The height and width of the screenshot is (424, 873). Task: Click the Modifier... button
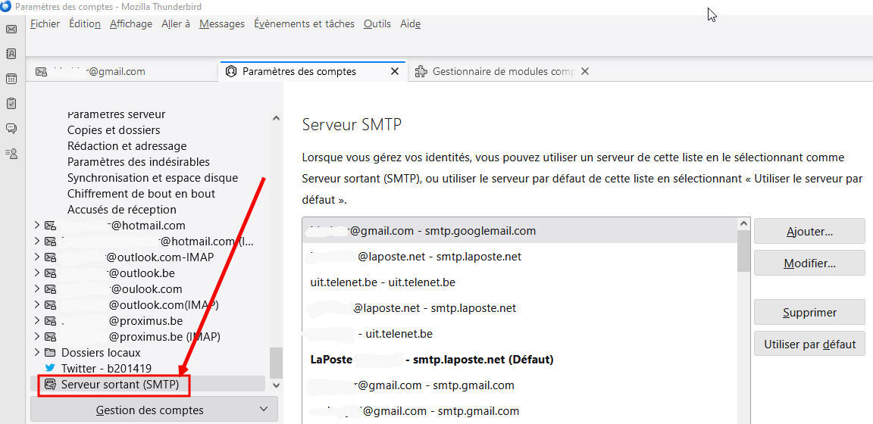(x=809, y=263)
